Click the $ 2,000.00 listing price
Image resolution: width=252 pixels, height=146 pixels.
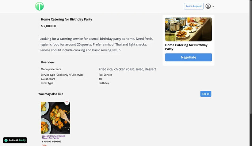49,26
